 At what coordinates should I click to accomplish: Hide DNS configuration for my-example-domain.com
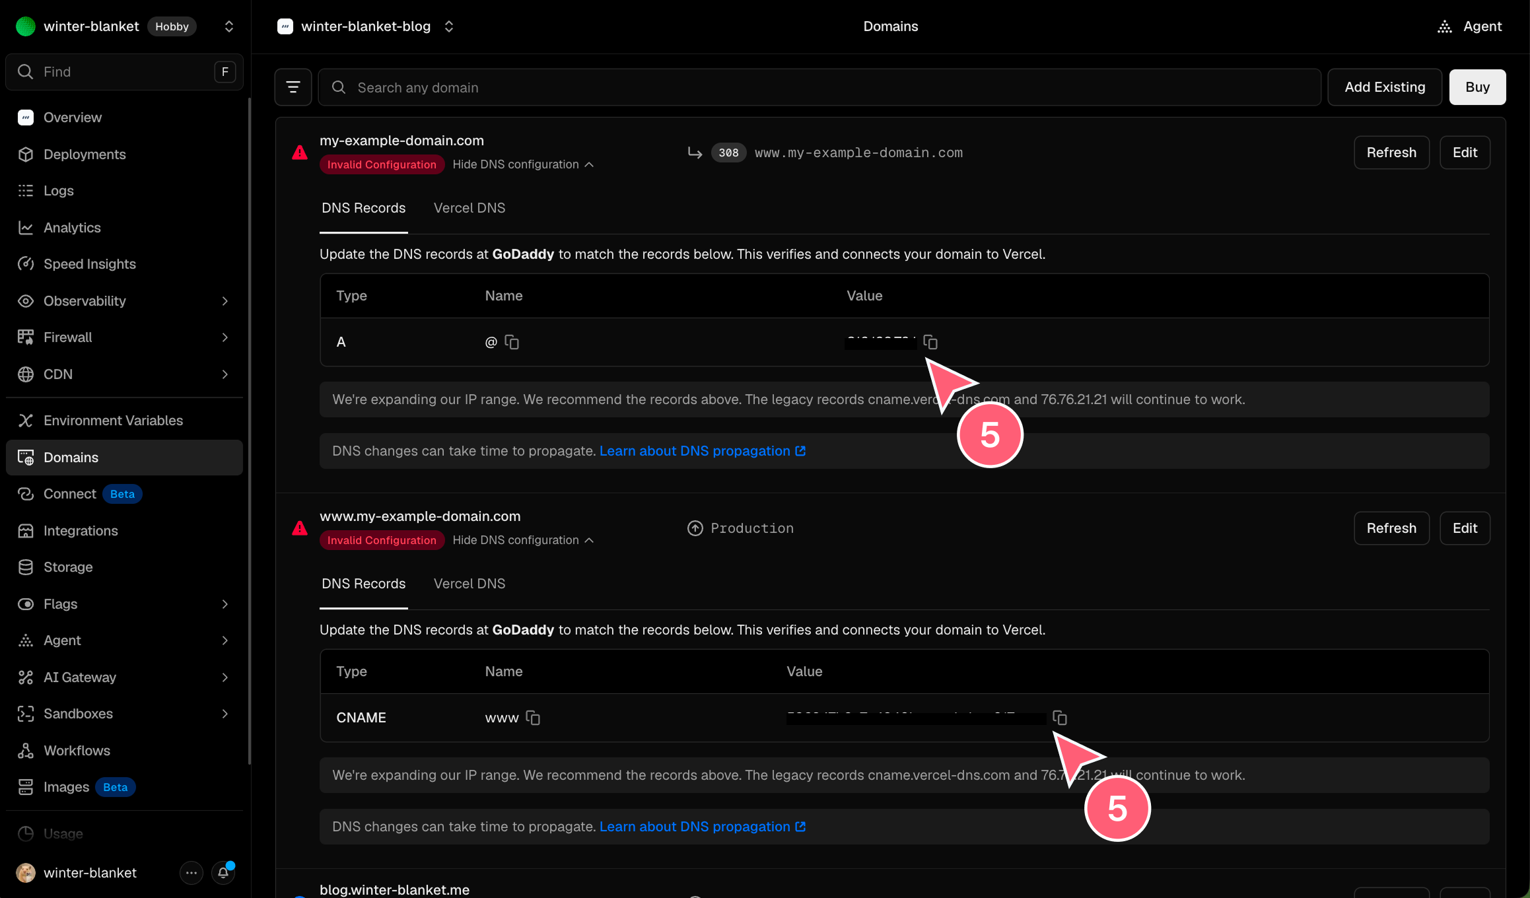[x=523, y=164]
